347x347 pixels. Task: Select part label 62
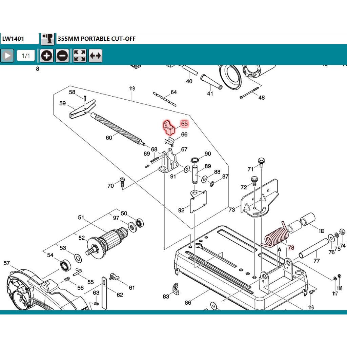pyautogui.click(x=120, y=295)
